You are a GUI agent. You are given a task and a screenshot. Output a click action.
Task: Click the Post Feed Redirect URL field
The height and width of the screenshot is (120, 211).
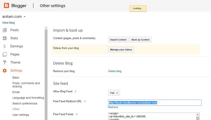point(155,103)
